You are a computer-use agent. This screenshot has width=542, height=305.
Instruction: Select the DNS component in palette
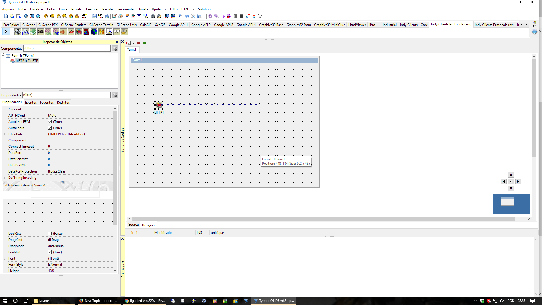pos(41,32)
